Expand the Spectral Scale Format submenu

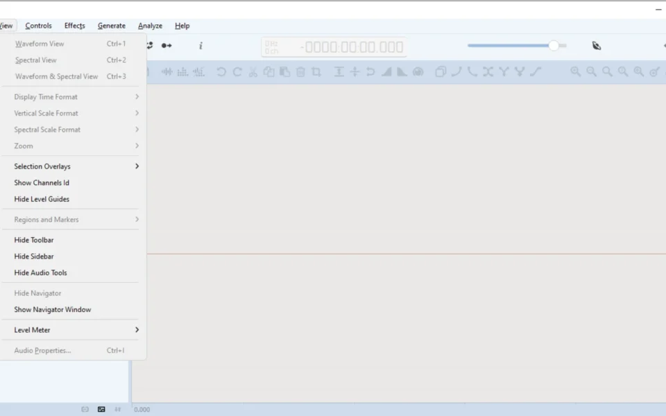[x=71, y=130]
